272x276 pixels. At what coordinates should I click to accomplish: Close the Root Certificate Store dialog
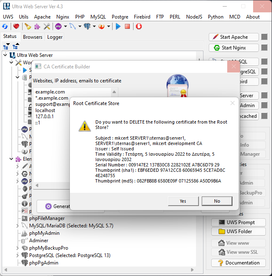[233, 103]
